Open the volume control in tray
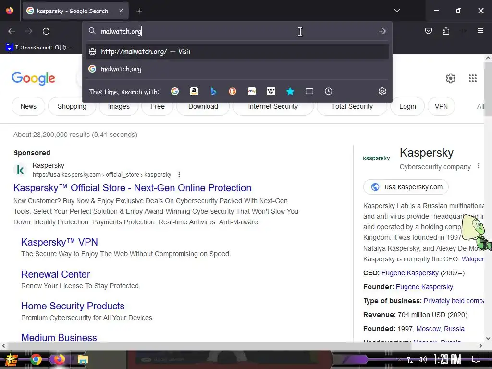Viewport: 492px width, 369px height. [423, 359]
